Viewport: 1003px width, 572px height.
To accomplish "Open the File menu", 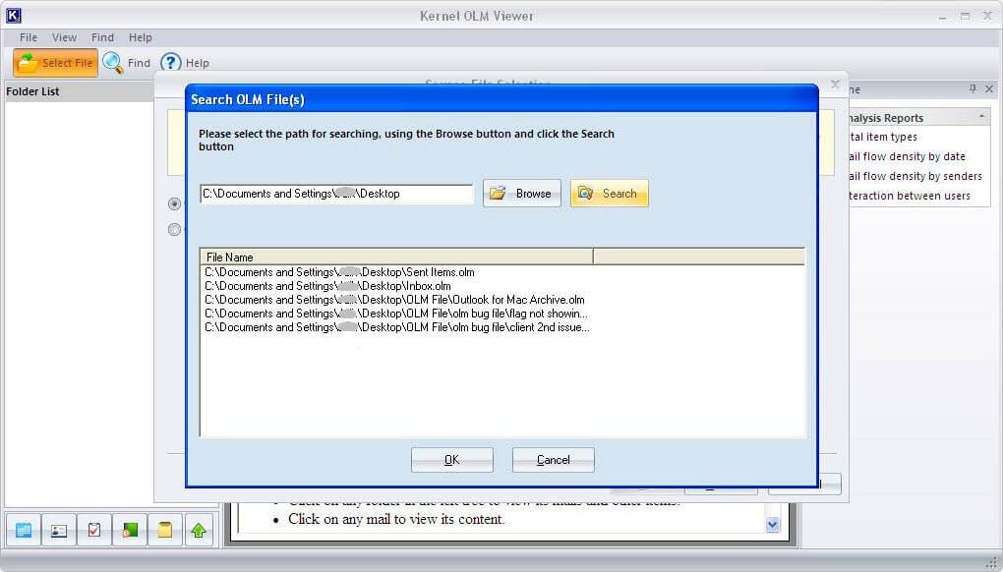I will (29, 37).
